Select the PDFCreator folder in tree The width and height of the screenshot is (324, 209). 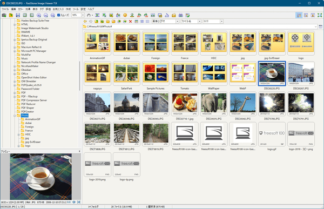tap(28, 112)
